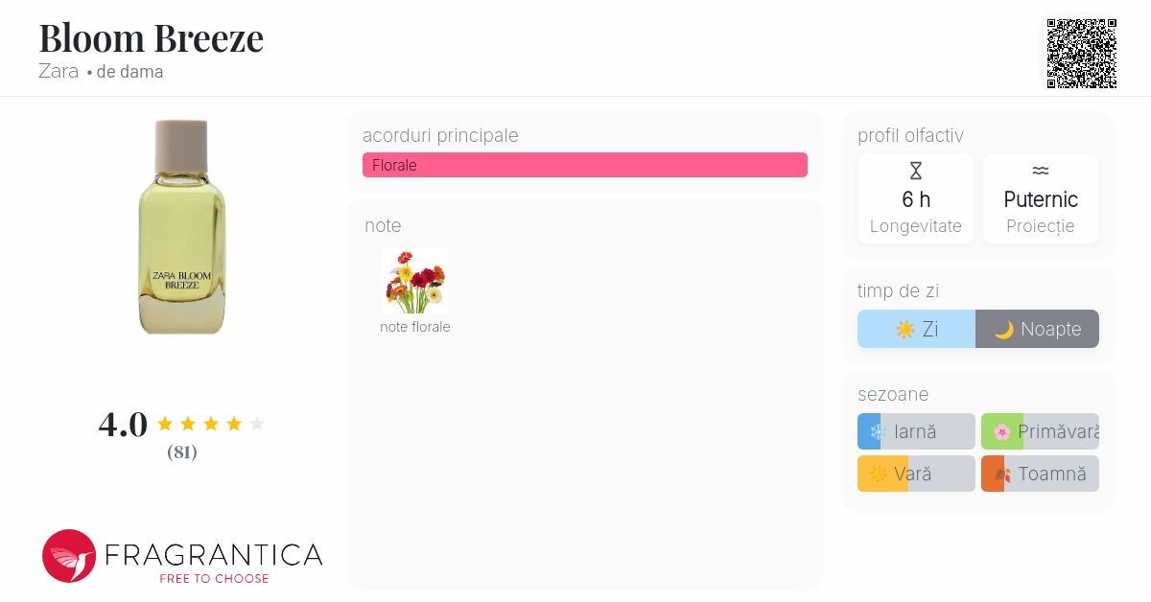The height and width of the screenshot is (602, 1151).
Task: Click the 6 h Longevitate card
Action: pos(916,199)
